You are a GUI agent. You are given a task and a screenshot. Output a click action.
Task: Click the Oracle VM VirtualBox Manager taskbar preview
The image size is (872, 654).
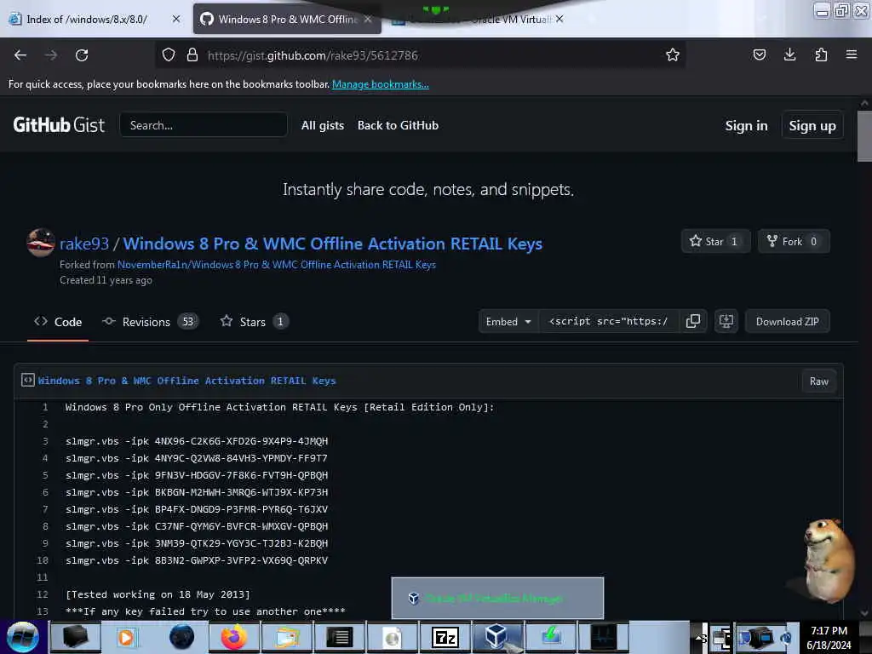click(497, 598)
